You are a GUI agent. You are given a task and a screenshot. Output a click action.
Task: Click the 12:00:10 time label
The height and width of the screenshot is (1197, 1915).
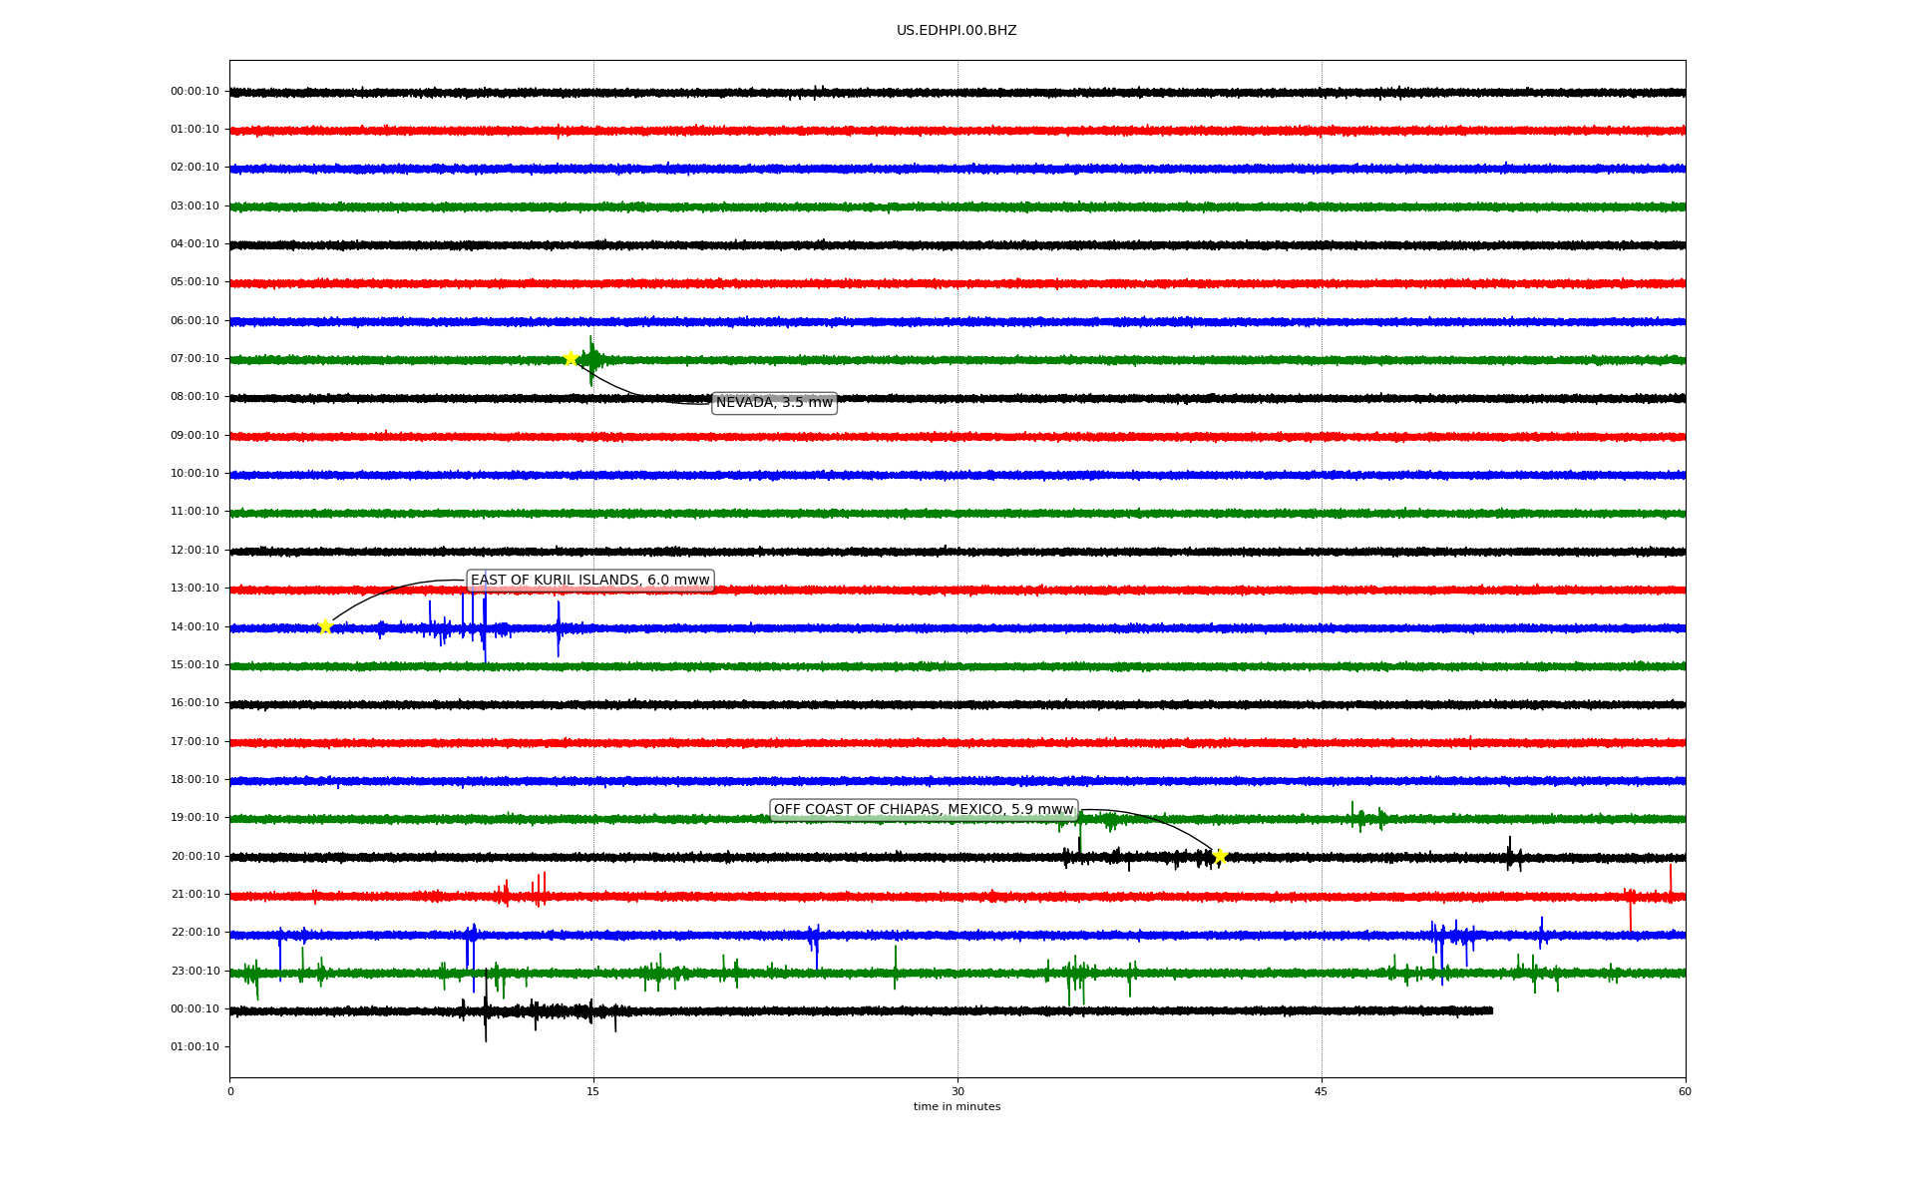[194, 551]
